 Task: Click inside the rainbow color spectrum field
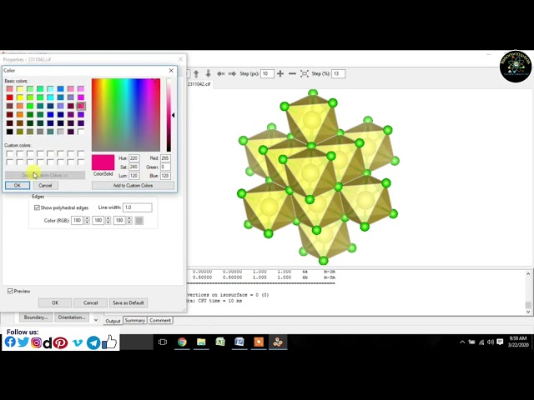tap(126, 115)
